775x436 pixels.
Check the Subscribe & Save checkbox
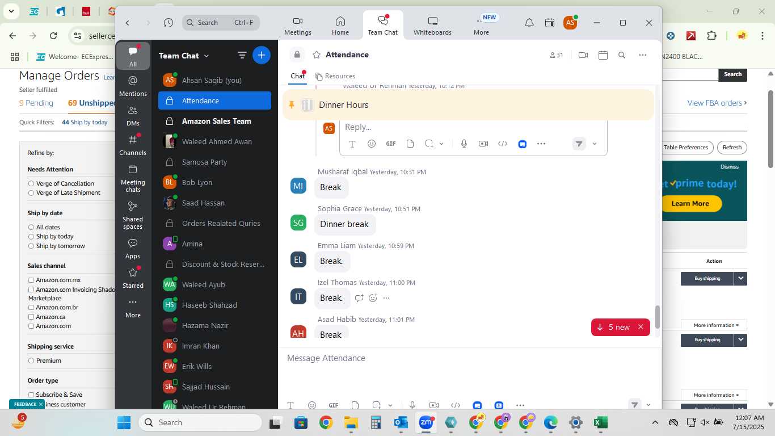click(x=31, y=395)
